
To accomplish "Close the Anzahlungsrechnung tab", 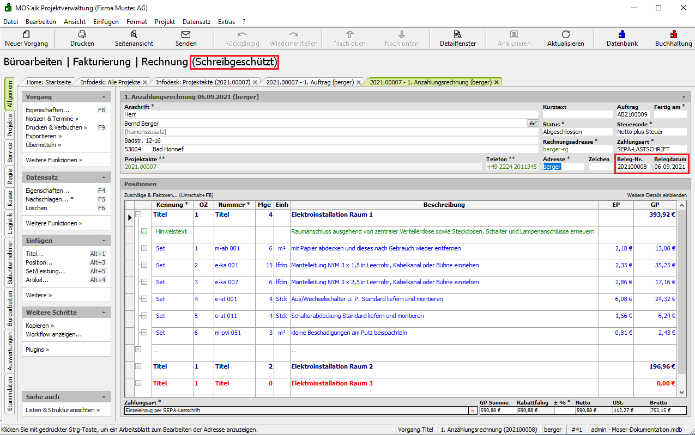I will [497, 82].
